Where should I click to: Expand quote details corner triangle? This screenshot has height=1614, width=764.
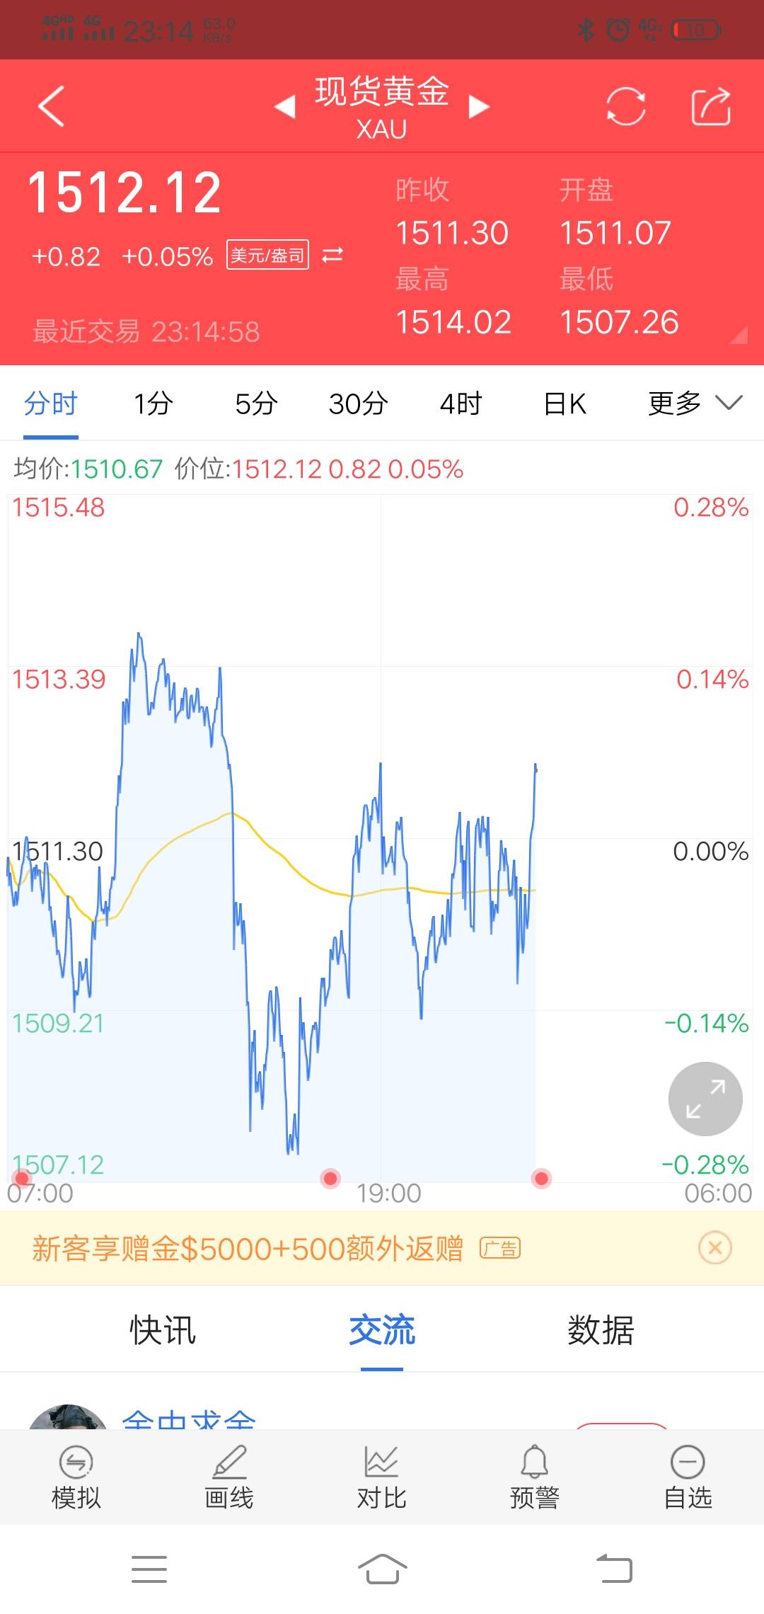click(x=739, y=336)
